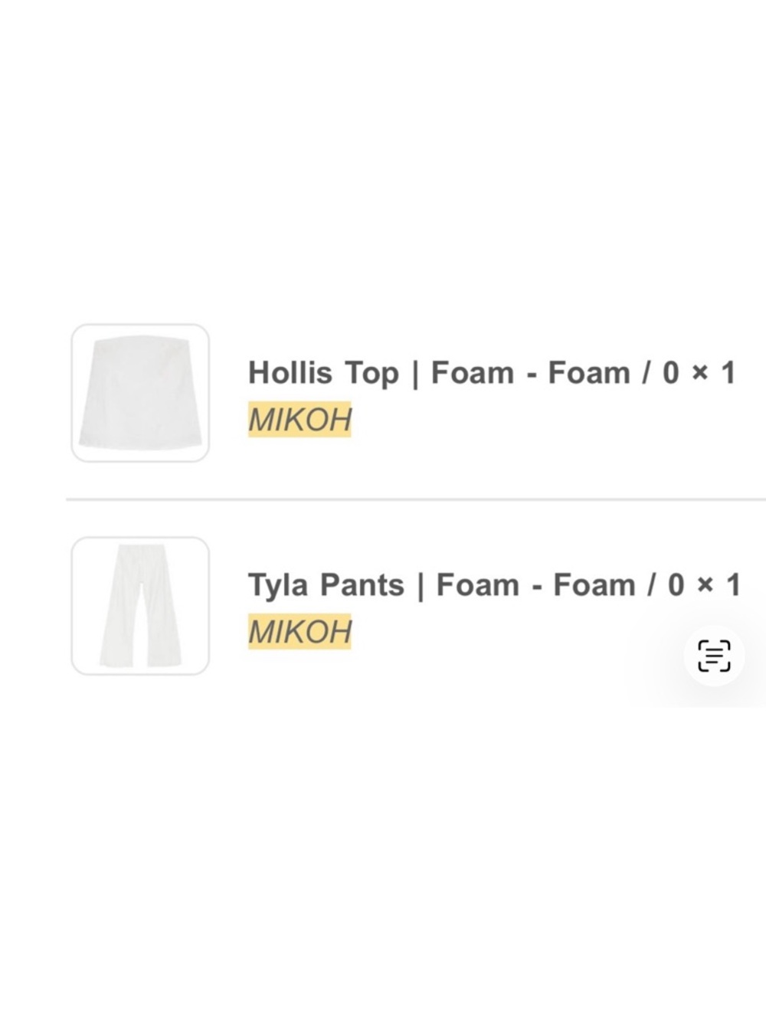Open the Hollis Top product thumbnail
This screenshot has width=766, height=1021.
point(140,393)
